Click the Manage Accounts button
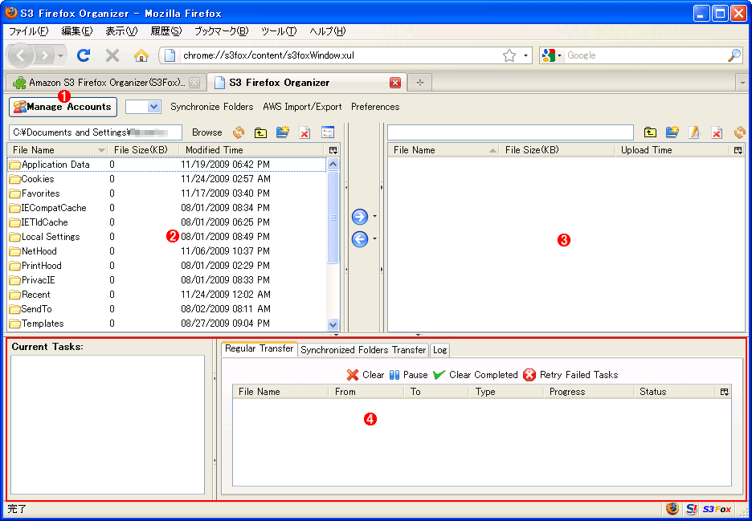The height and width of the screenshot is (521, 752). (63, 107)
